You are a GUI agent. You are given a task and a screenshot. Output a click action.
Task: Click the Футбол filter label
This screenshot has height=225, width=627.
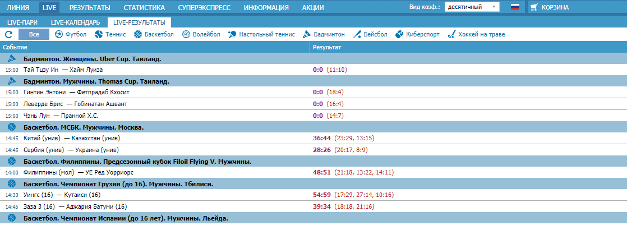click(76, 34)
